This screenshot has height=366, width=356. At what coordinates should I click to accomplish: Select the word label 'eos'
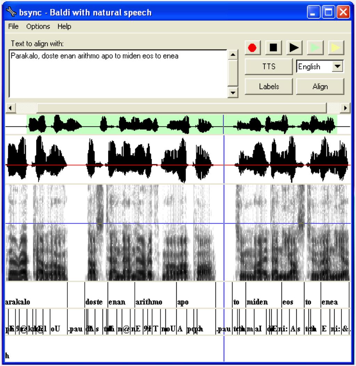tap(288, 302)
